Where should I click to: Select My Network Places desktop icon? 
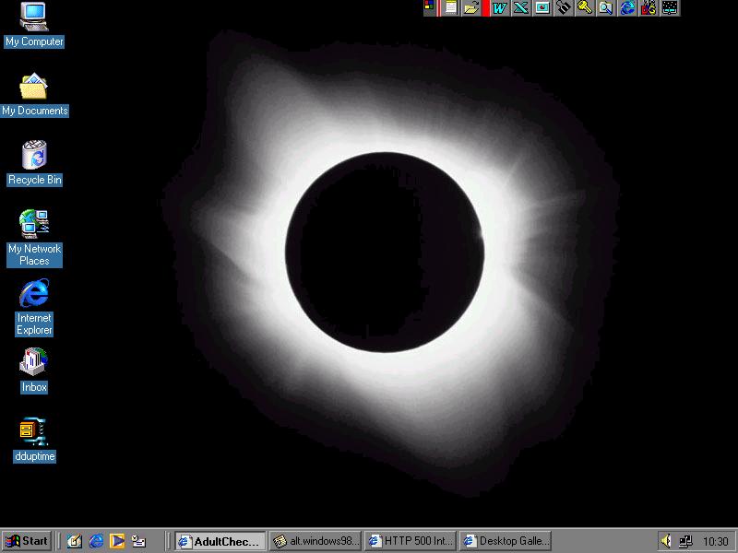[34, 224]
